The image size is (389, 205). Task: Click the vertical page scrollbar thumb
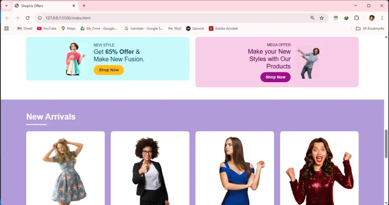[386, 144]
